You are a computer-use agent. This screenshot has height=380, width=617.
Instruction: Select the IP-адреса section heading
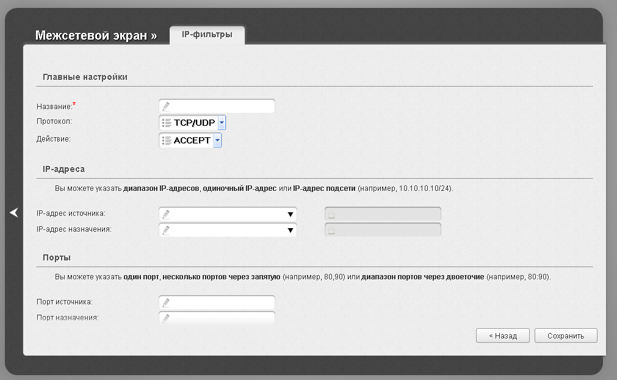click(63, 169)
